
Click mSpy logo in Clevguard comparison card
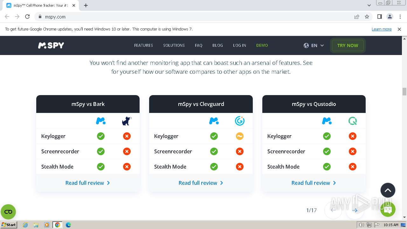[214, 121]
